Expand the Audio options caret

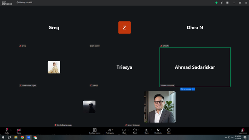point(11,130)
